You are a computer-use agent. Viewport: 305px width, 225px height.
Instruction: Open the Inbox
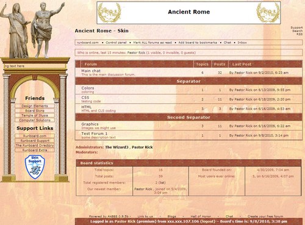pos(242,43)
